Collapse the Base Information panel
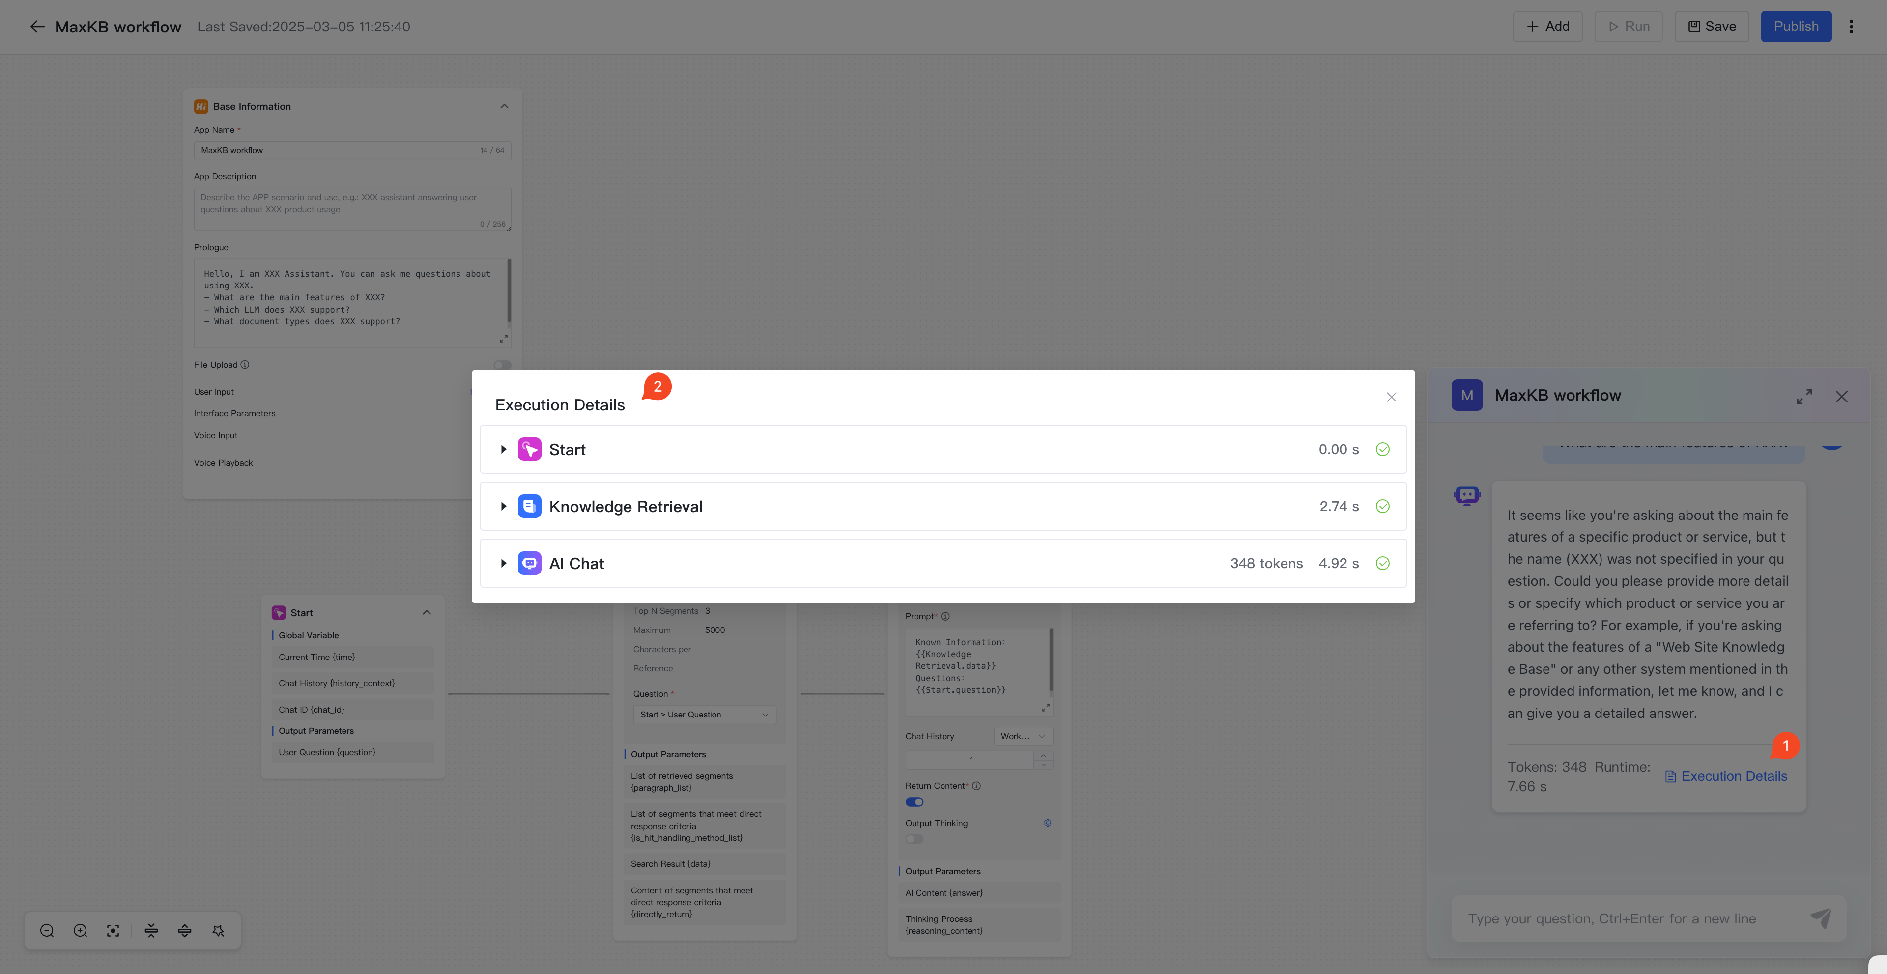1887x974 pixels. (x=504, y=106)
